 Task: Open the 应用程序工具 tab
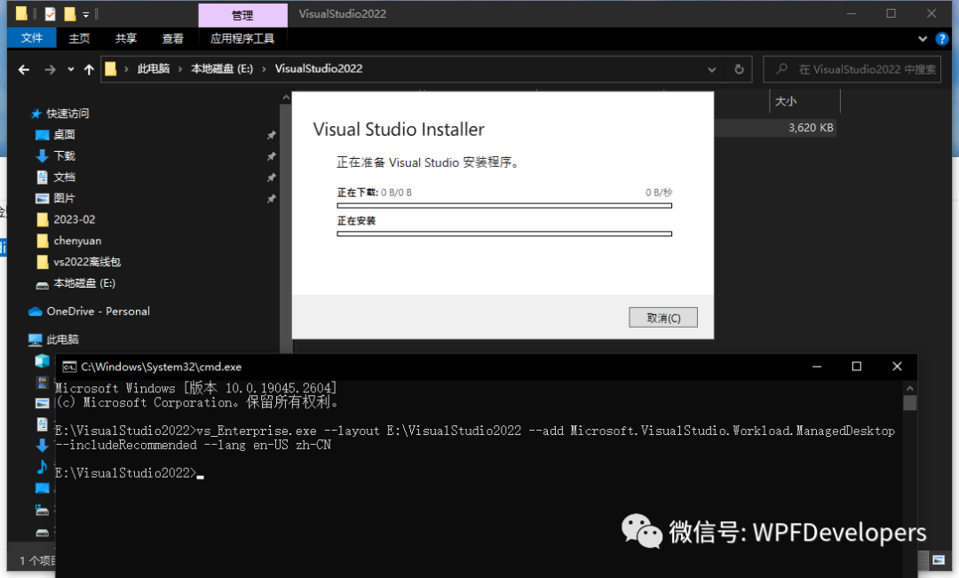coord(242,38)
